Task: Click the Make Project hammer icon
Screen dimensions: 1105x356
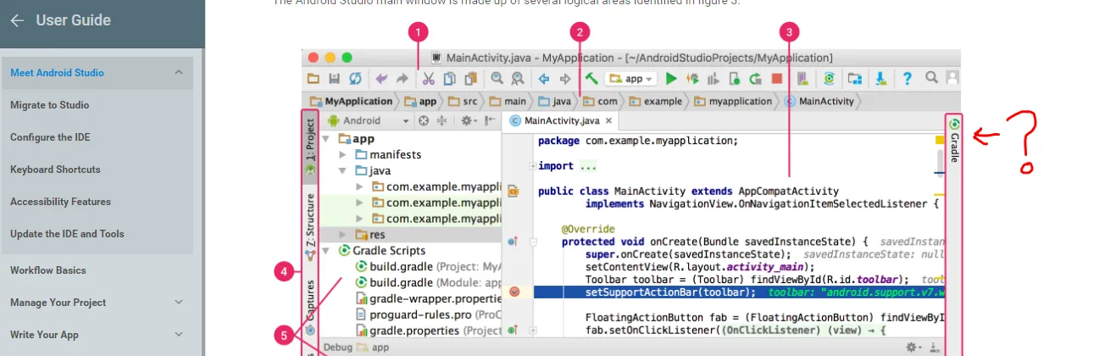Action: [x=591, y=79]
